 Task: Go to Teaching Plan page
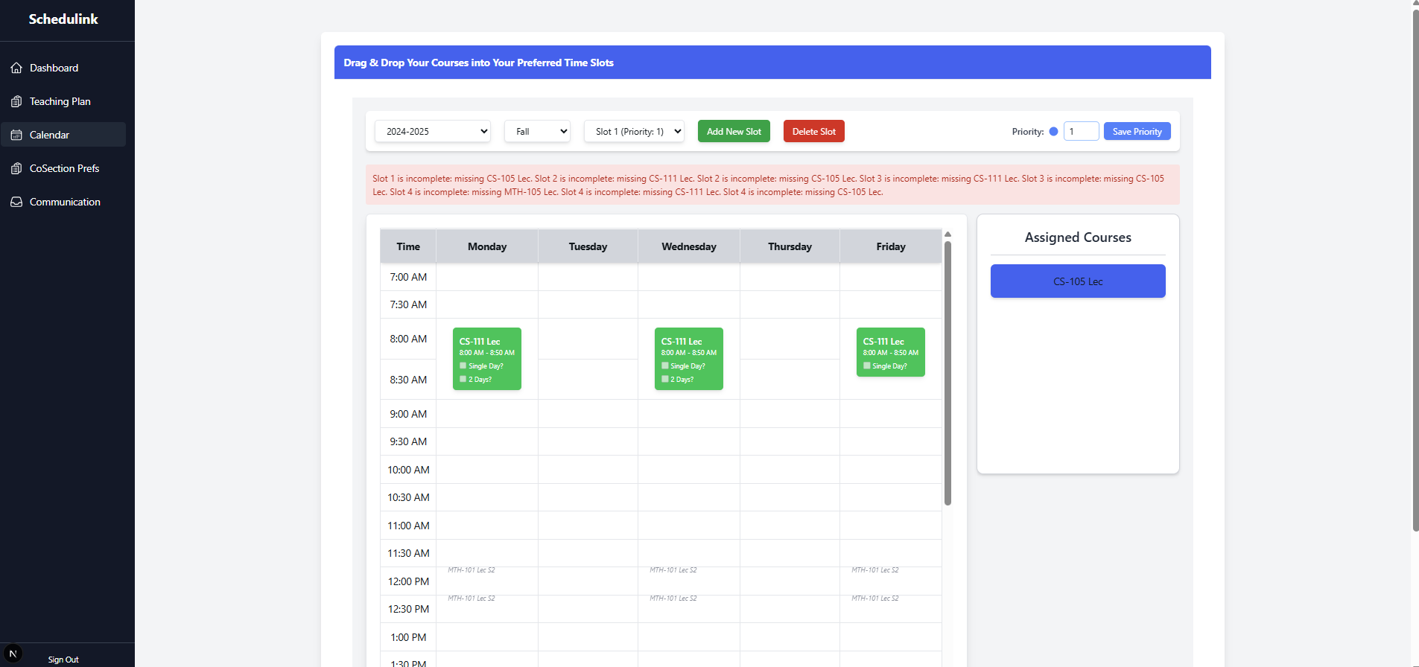[x=63, y=101]
